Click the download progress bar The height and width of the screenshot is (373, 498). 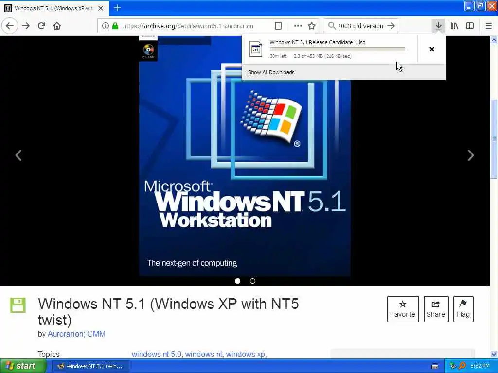tap(338, 49)
